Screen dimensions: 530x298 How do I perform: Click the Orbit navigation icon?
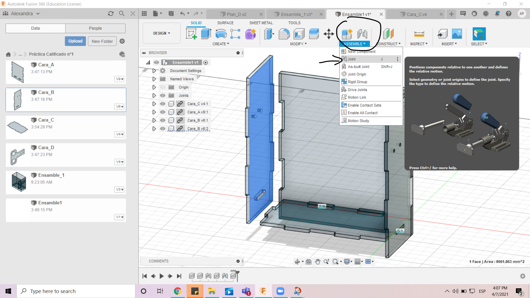(x=297, y=262)
